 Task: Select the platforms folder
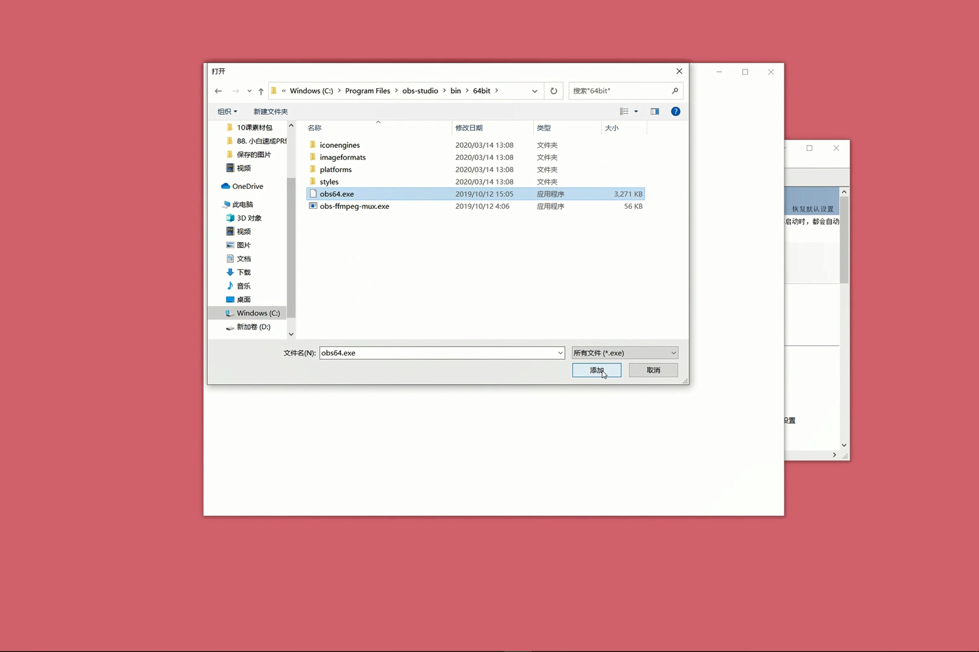tap(476, 170)
